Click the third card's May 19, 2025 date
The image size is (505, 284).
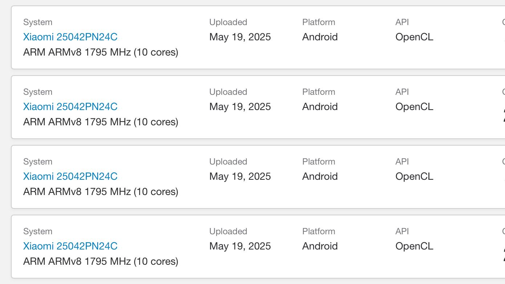point(240,177)
